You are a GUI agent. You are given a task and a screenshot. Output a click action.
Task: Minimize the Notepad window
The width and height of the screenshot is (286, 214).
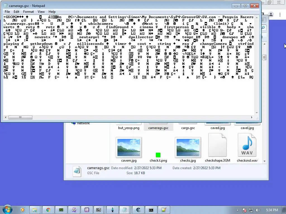(x=236, y=6)
